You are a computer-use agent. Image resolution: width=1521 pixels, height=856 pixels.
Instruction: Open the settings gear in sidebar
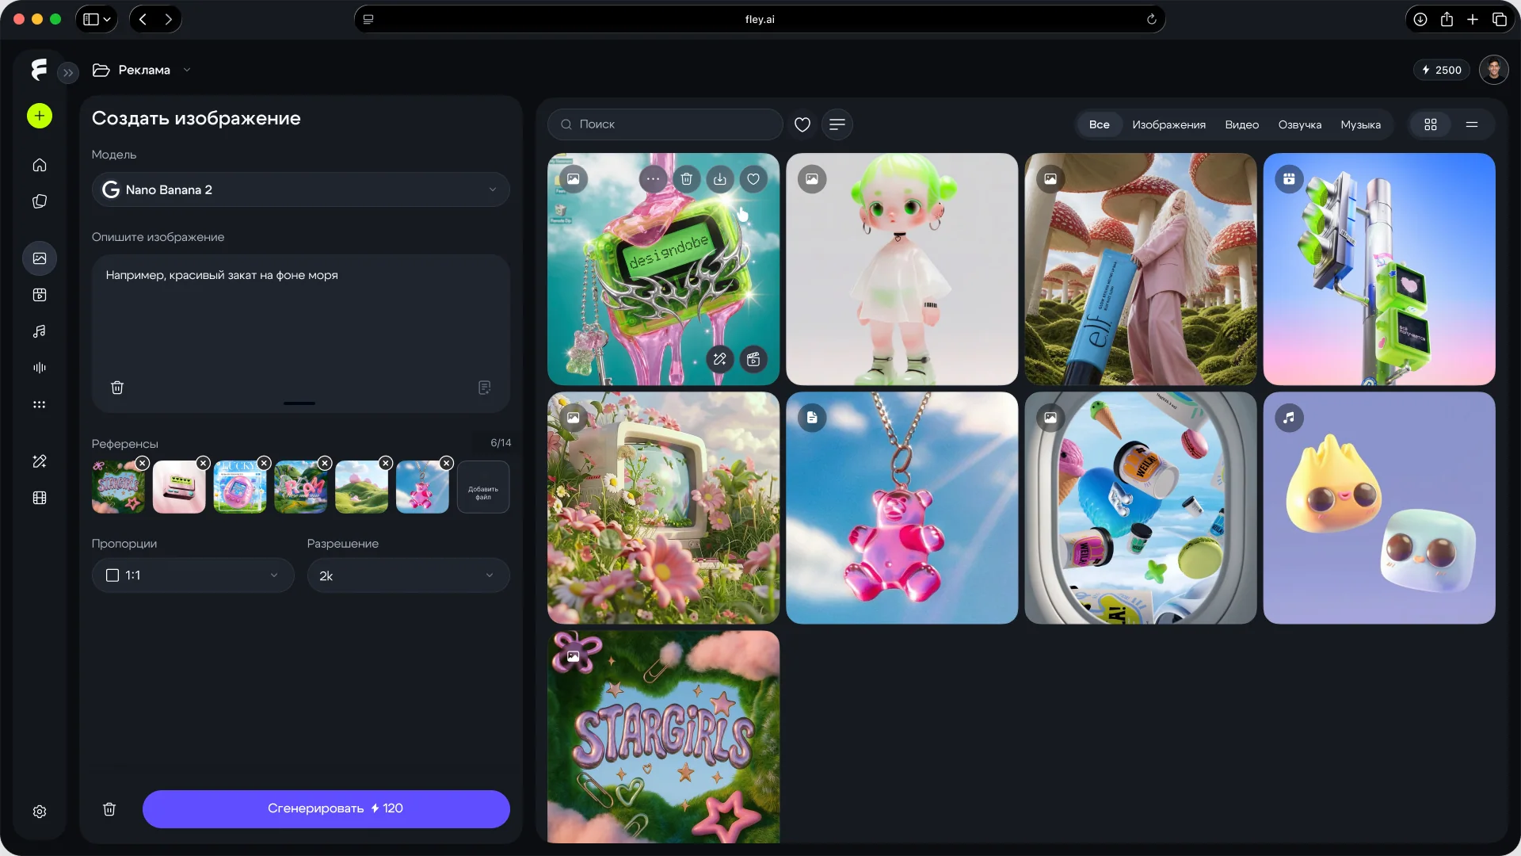[x=40, y=812]
